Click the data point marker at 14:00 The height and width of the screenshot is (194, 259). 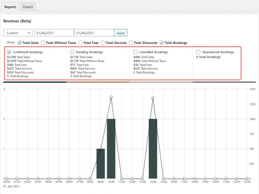click(153, 98)
